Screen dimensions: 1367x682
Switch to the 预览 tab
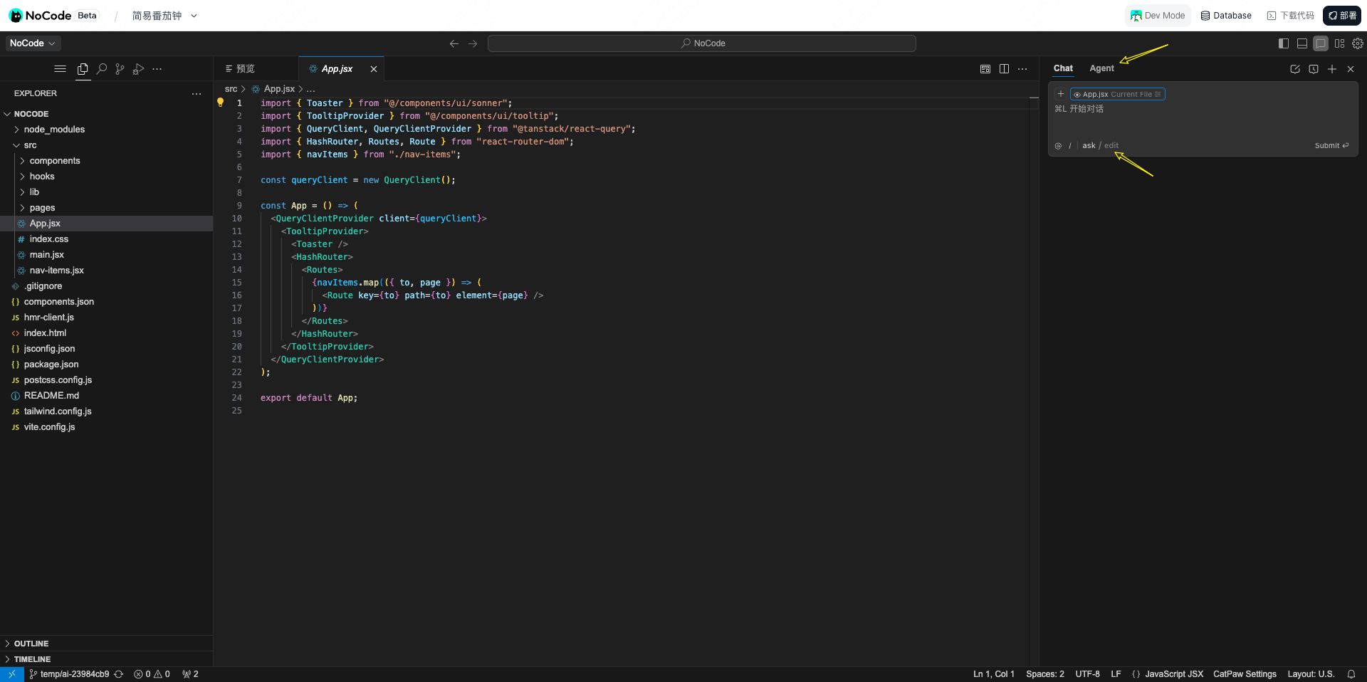pos(240,69)
